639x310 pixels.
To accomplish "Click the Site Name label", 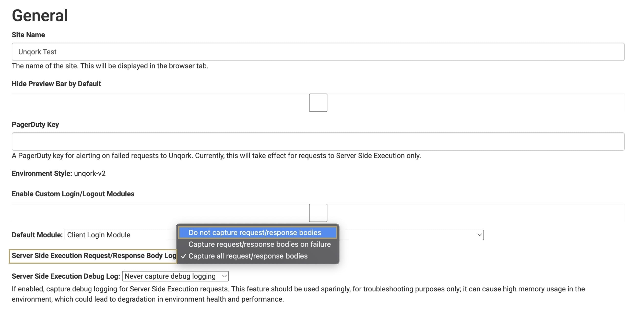I will [x=28, y=35].
